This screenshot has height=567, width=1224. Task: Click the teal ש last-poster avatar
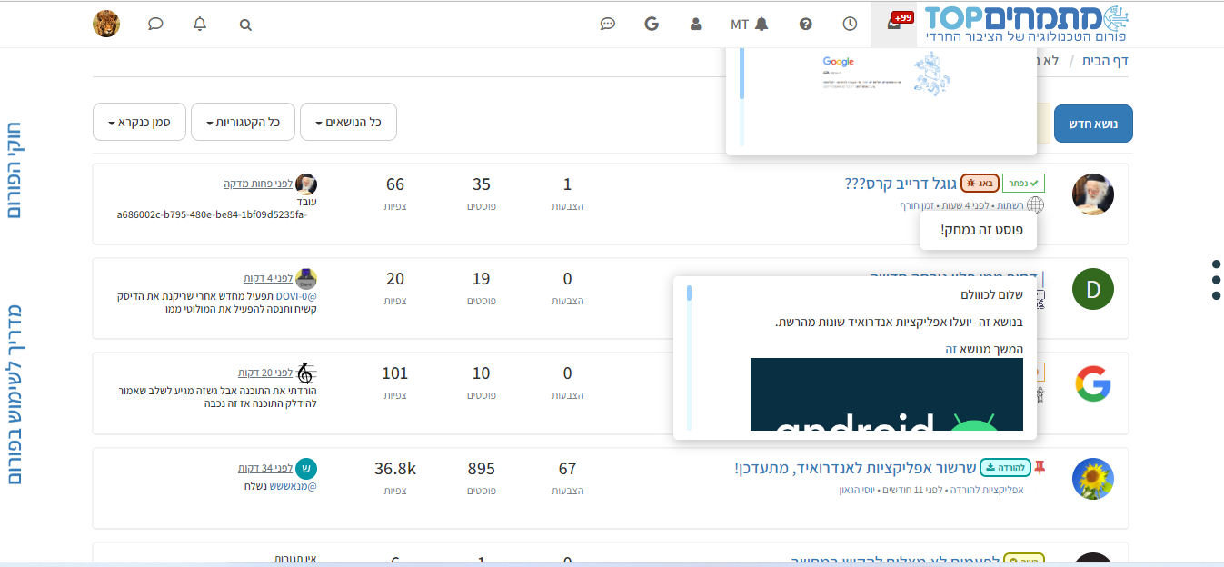306,468
